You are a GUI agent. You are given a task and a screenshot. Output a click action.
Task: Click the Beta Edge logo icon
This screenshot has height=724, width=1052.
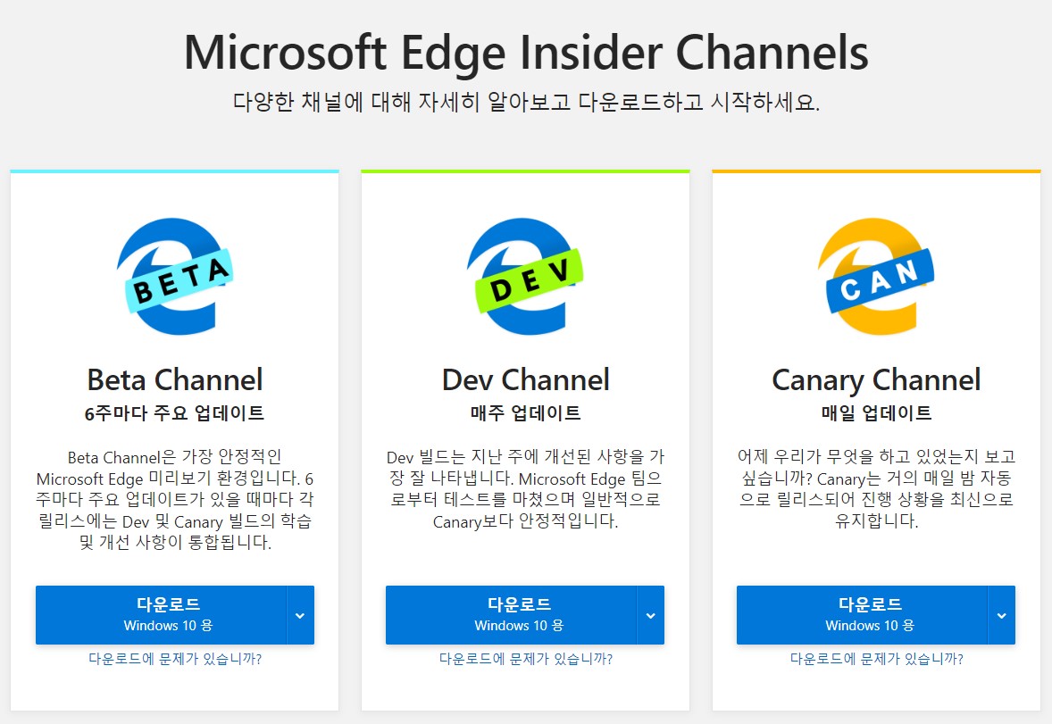[174, 277]
